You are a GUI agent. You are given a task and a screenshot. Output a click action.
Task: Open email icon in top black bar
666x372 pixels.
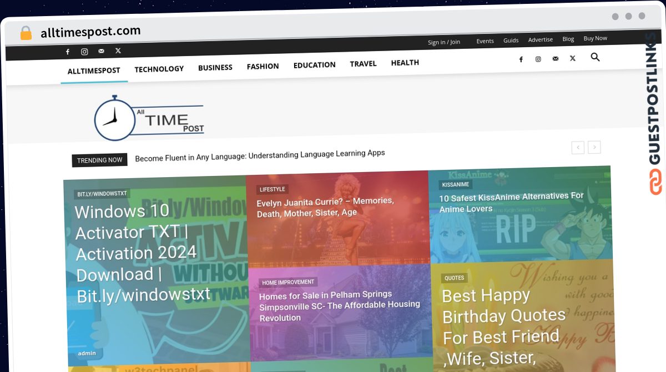(x=101, y=51)
